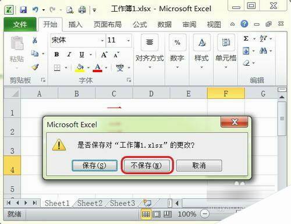This screenshot has width=291, height=224.
Task: Click the Quick Print icon
Action: 82,10
